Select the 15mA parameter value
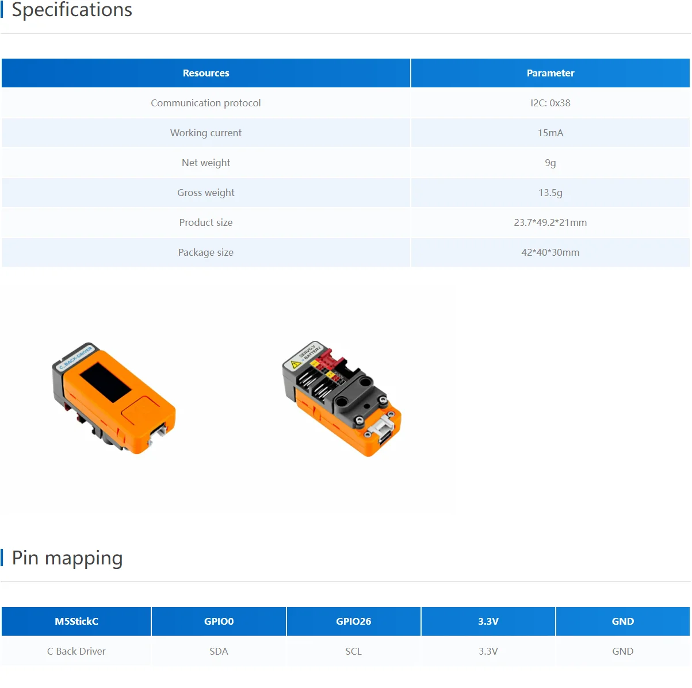 point(550,133)
